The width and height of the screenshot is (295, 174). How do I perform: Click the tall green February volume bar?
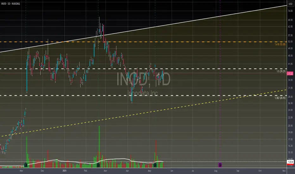[x=99, y=147]
